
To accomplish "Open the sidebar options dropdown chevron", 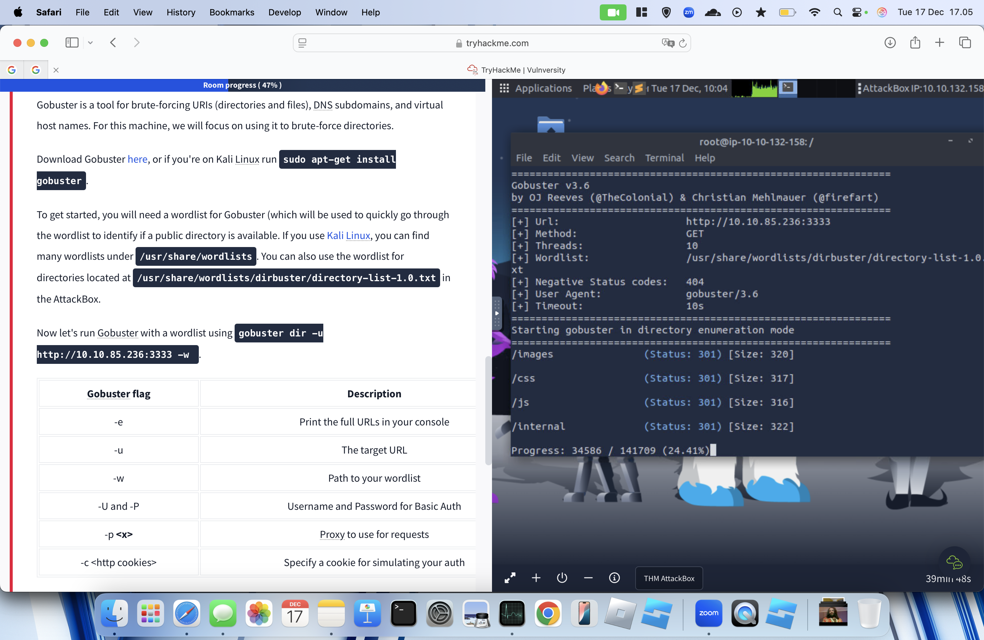I will (x=90, y=43).
